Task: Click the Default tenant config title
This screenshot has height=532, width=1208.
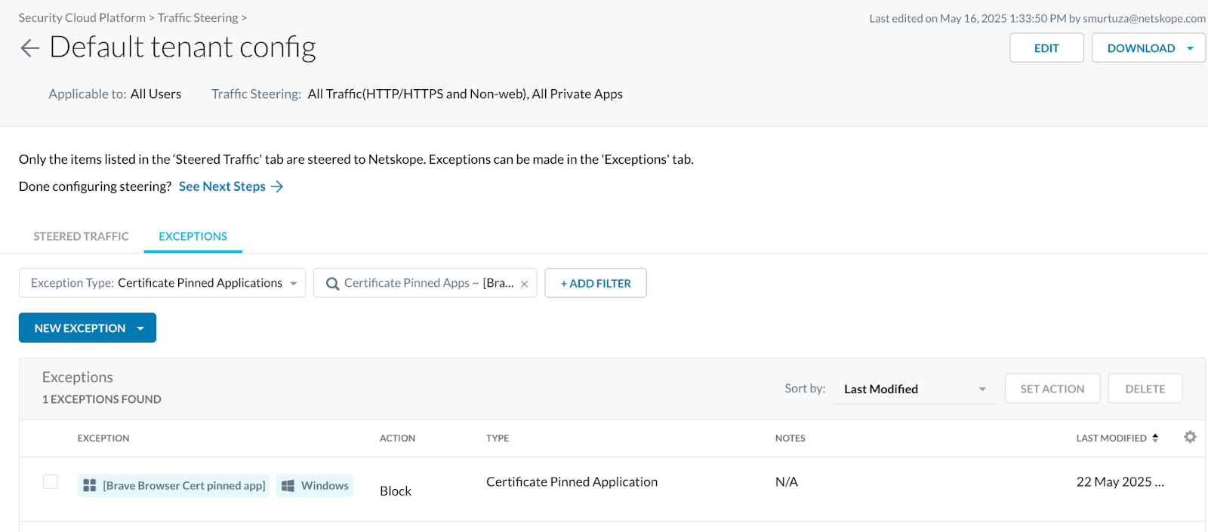Action: click(183, 47)
